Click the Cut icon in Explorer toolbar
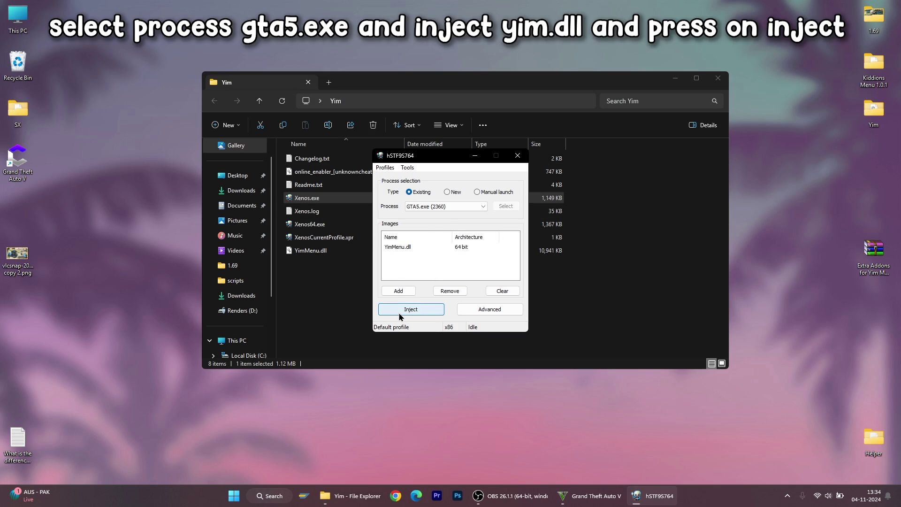Viewport: 901px width, 507px height. [x=260, y=125]
